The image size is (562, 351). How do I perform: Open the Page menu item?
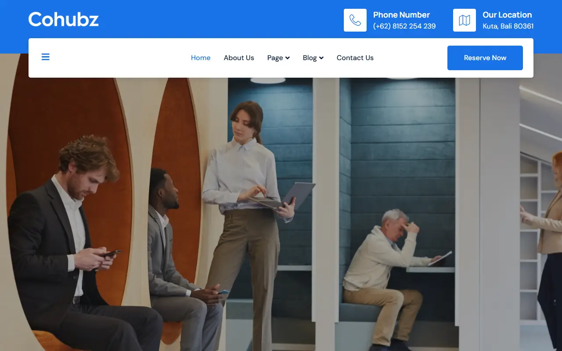point(275,58)
